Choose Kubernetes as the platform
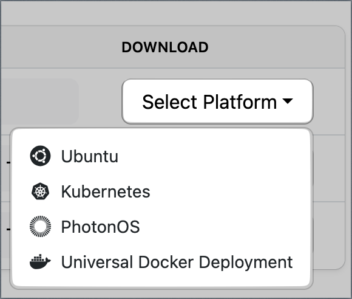This screenshot has width=352, height=299. click(x=161, y=191)
